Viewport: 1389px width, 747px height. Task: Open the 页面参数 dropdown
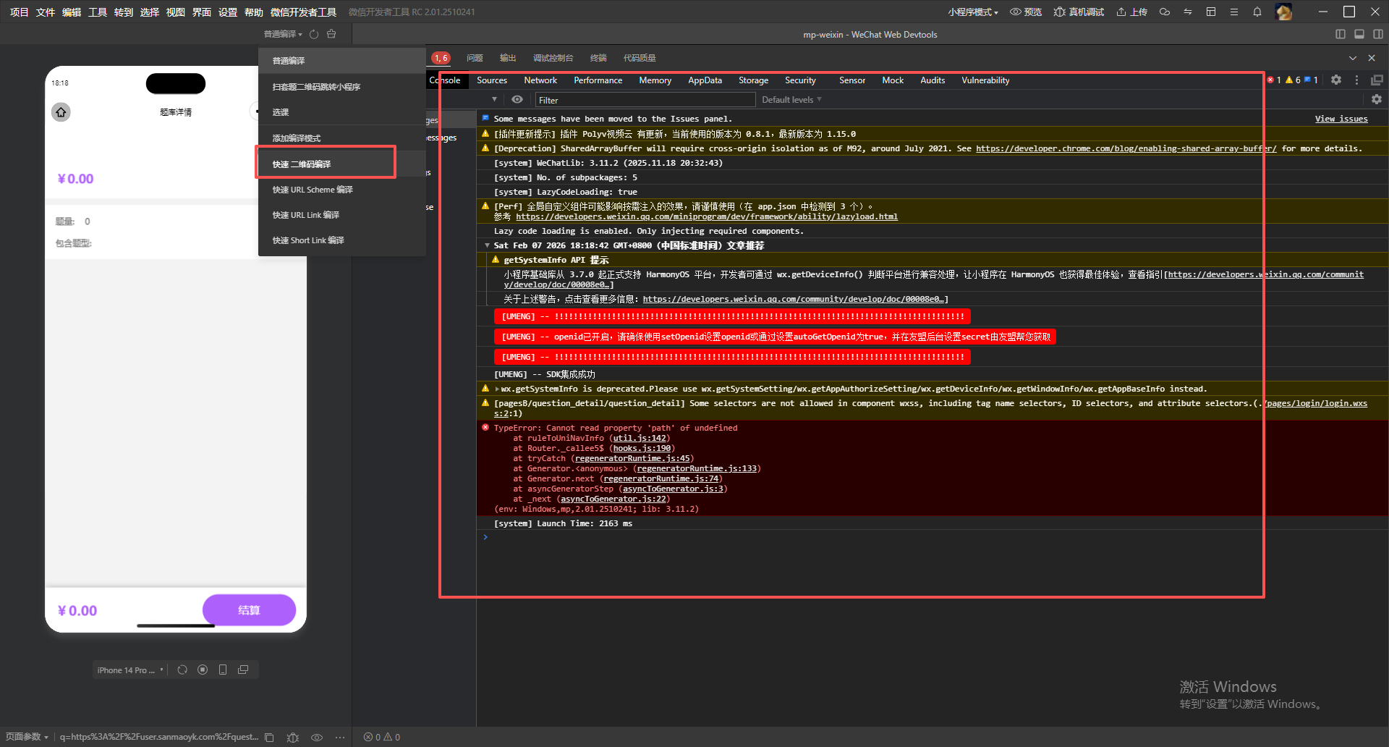27,737
